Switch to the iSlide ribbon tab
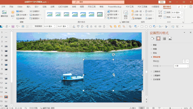 click(20, 7)
